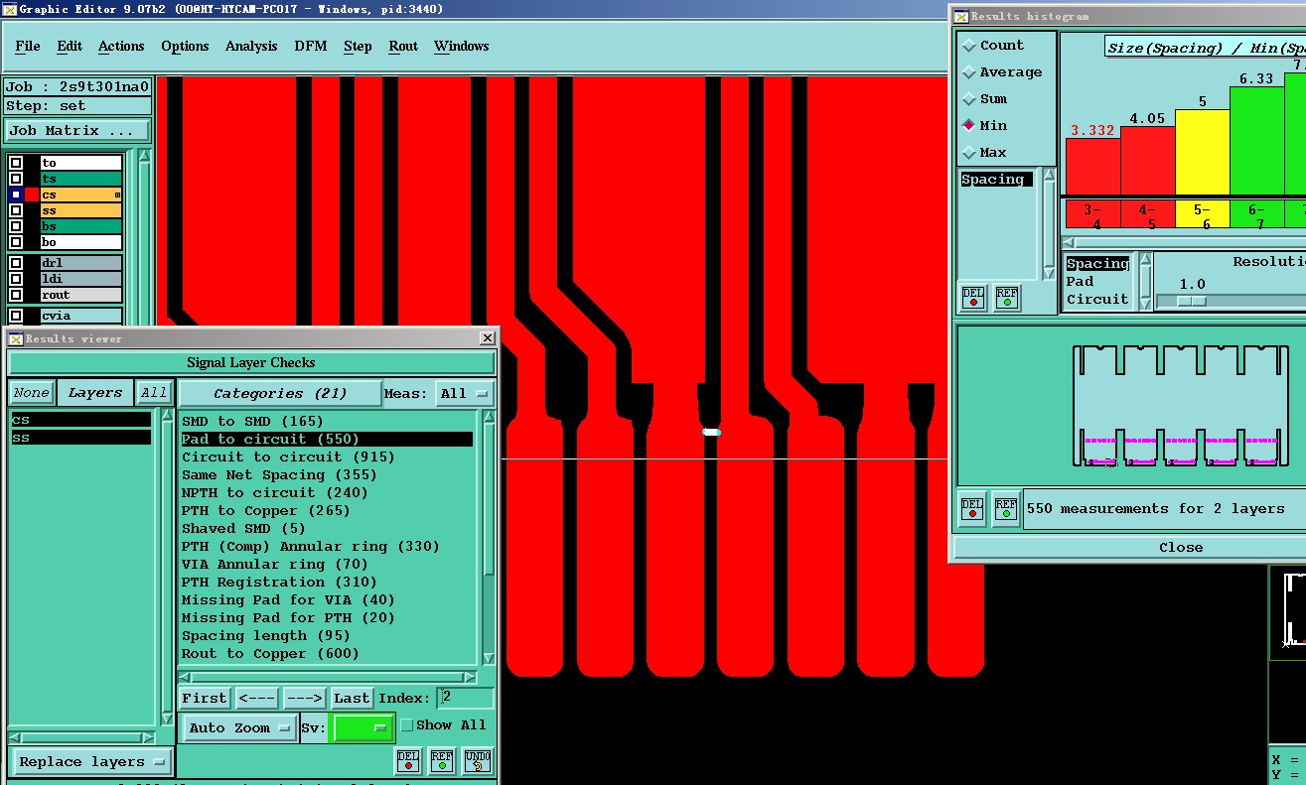Open the Meas: All dropdown
This screenshot has width=1306, height=785.
pos(465,394)
